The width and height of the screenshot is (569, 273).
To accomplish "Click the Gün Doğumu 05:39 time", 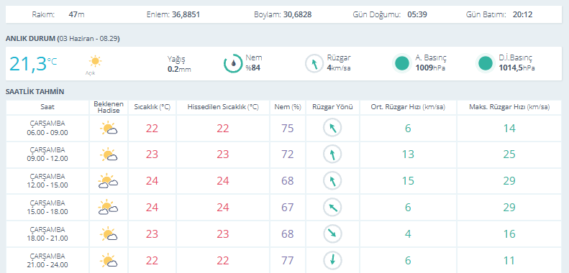I will tap(417, 15).
